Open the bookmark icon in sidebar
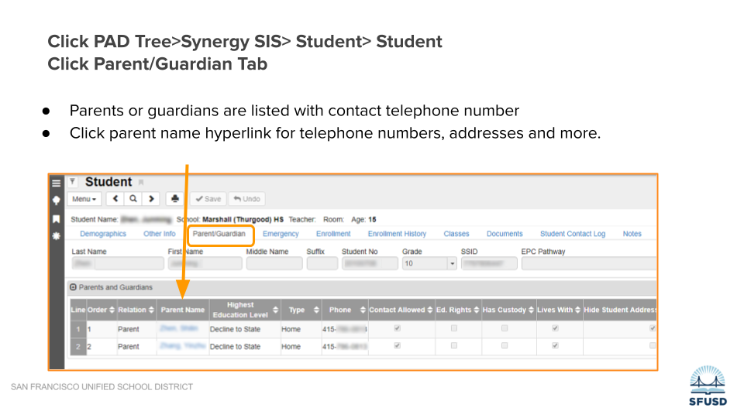 56,218
